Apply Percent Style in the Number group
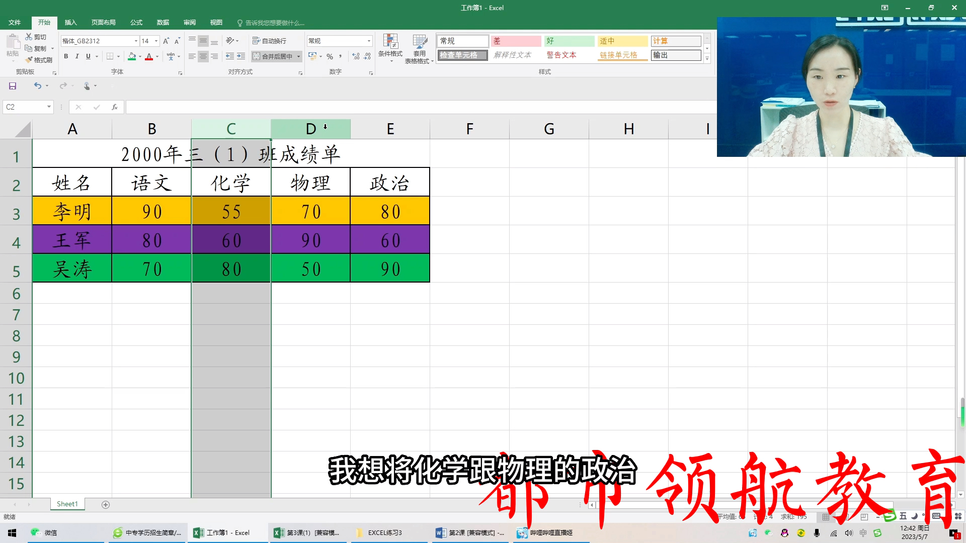Image resolution: width=966 pixels, height=543 pixels. (x=331, y=56)
